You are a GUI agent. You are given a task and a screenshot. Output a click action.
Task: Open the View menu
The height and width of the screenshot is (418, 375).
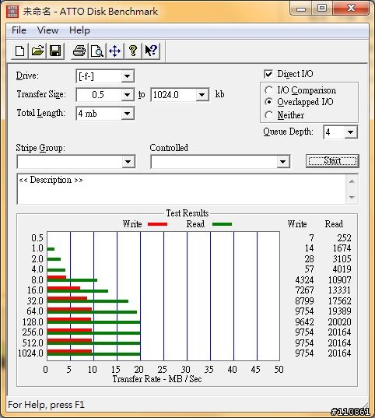coord(48,30)
